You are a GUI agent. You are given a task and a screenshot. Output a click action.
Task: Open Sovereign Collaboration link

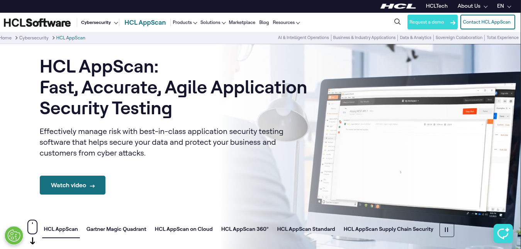pos(459,38)
